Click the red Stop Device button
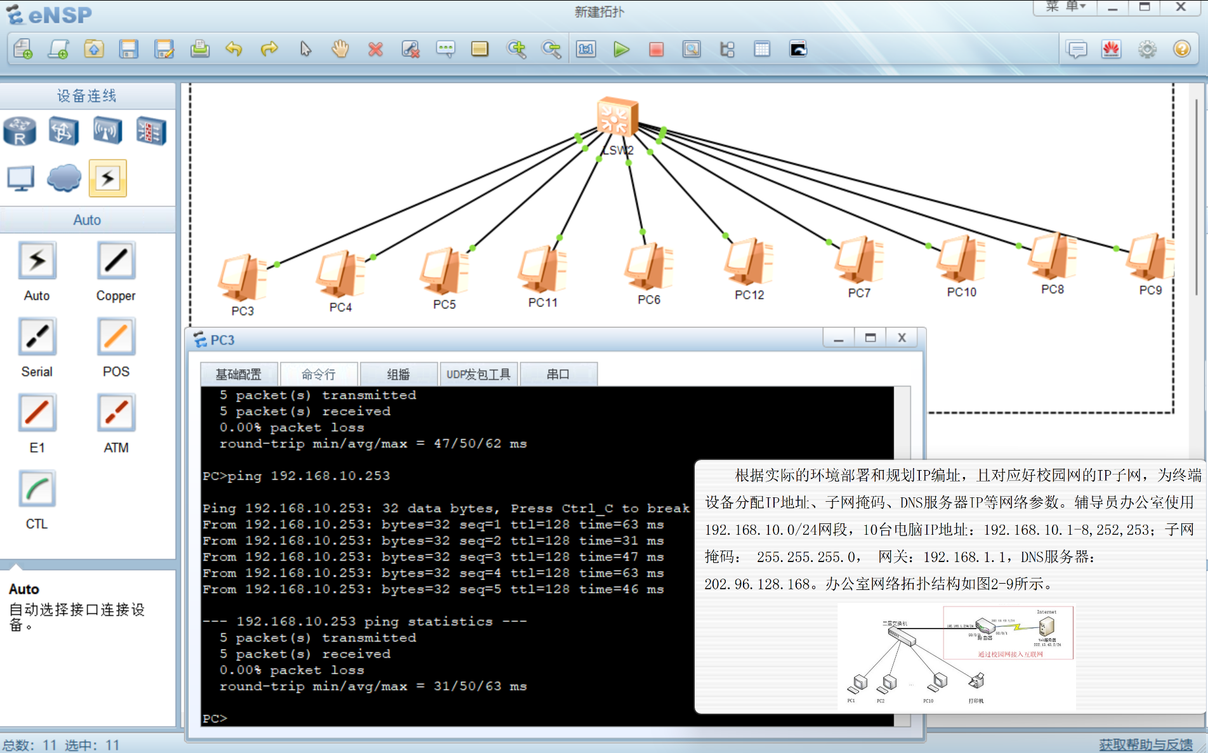Viewport: 1208px width, 753px height. [x=656, y=49]
